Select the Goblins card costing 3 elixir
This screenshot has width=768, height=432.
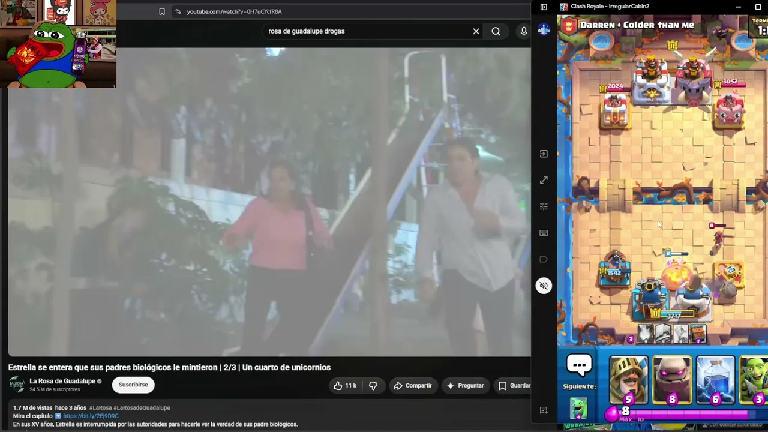pos(754,380)
